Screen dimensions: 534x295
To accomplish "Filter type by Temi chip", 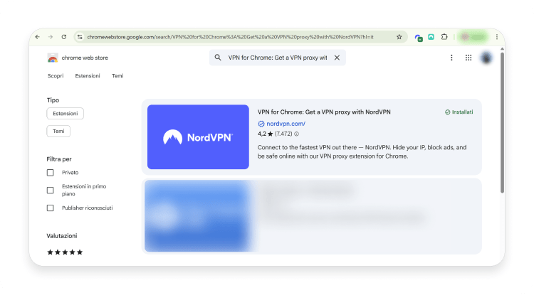I will pos(58,132).
